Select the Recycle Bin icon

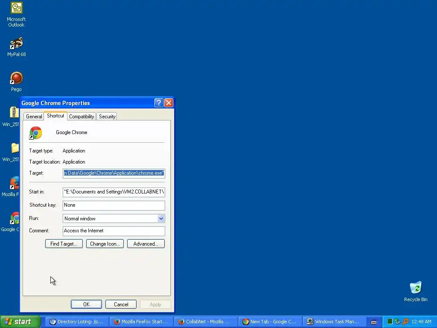point(416,291)
